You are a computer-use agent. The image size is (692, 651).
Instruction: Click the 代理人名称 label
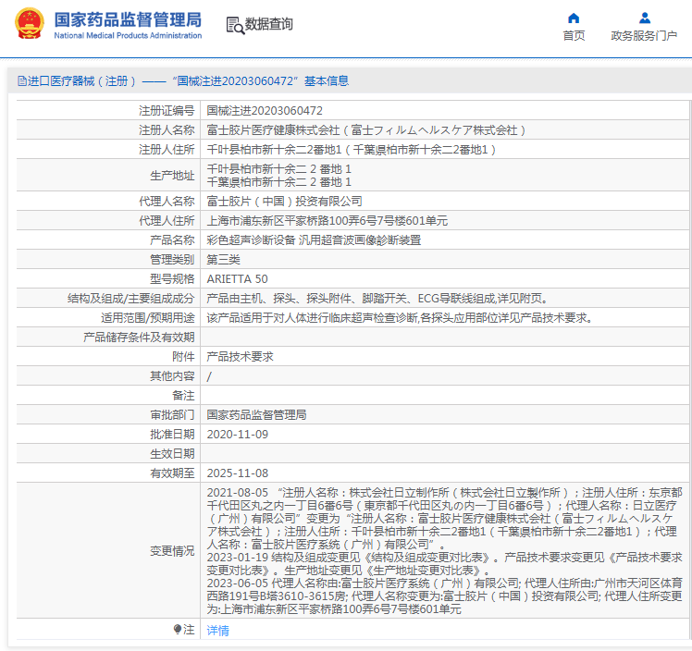tap(167, 201)
